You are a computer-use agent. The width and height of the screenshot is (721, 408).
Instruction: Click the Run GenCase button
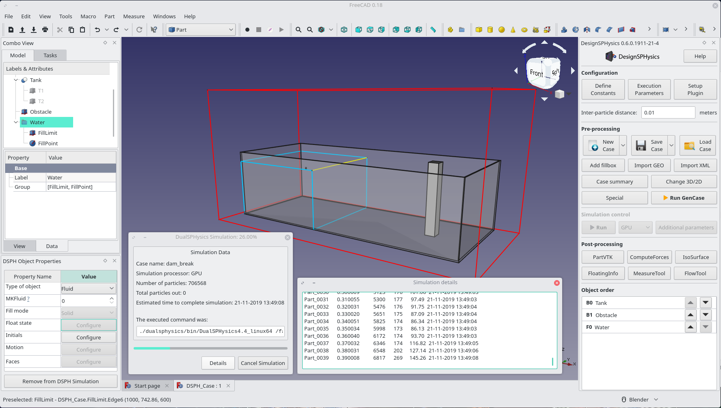pyautogui.click(x=684, y=198)
